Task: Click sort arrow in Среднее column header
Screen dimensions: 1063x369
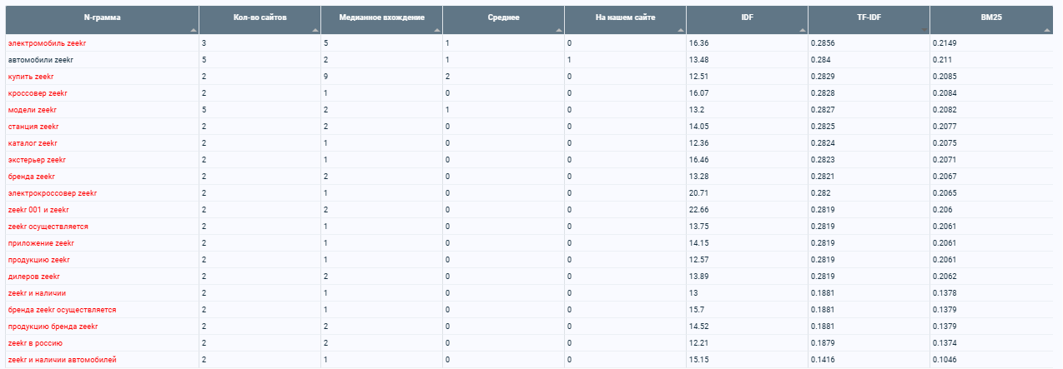Action: tap(559, 29)
